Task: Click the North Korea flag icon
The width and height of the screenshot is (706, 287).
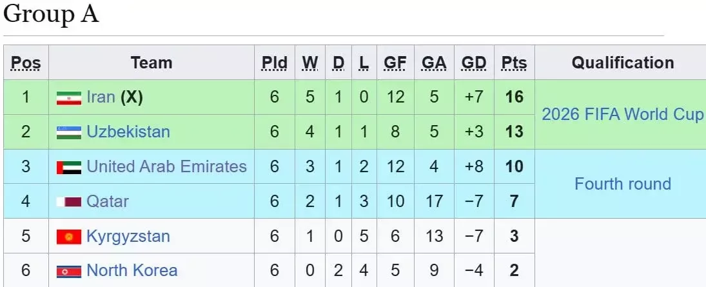Action: 69,272
